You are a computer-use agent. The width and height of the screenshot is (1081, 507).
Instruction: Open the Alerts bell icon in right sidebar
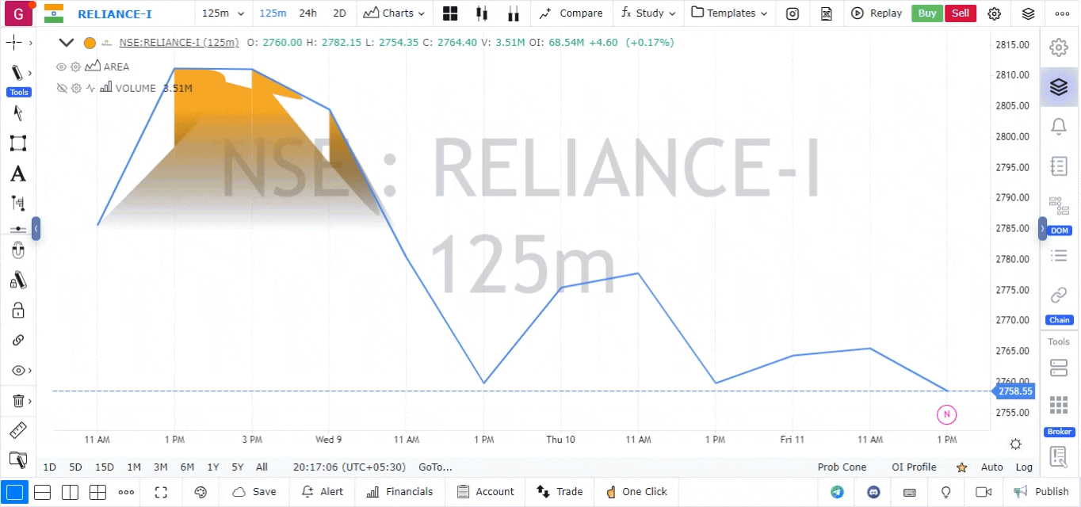pos(1058,127)
